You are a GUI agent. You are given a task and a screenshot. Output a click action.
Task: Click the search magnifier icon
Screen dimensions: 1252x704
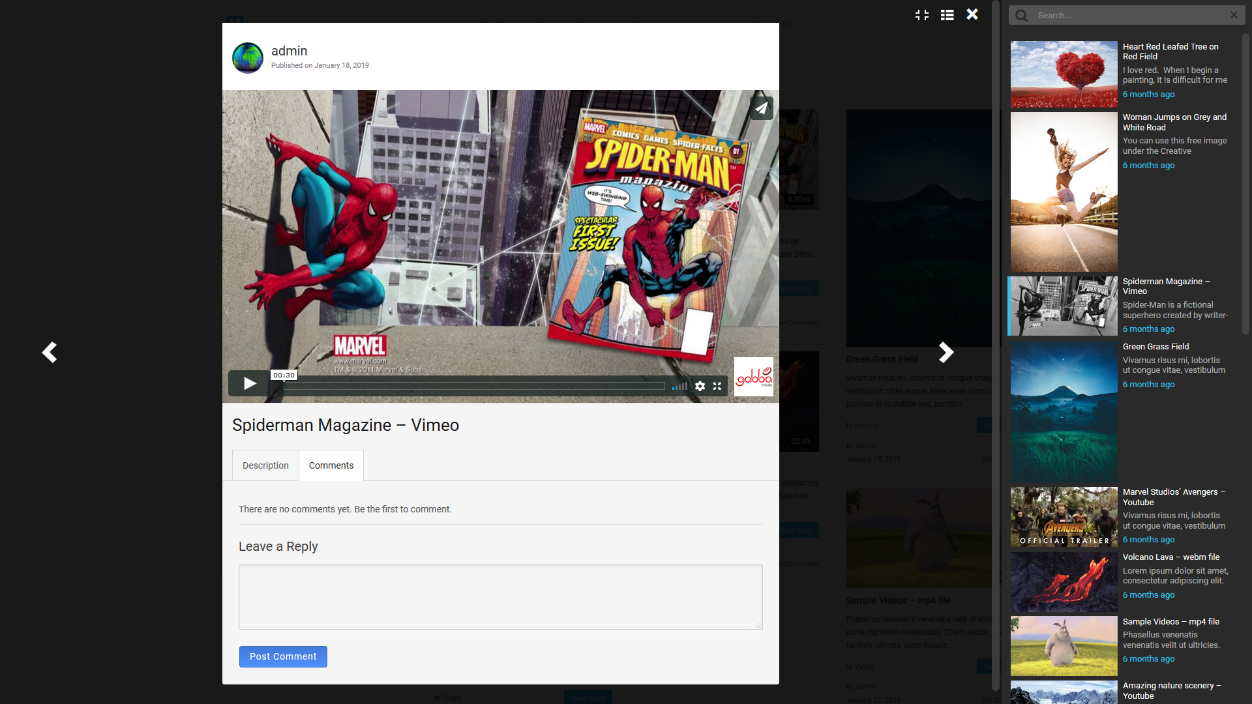1022,15
